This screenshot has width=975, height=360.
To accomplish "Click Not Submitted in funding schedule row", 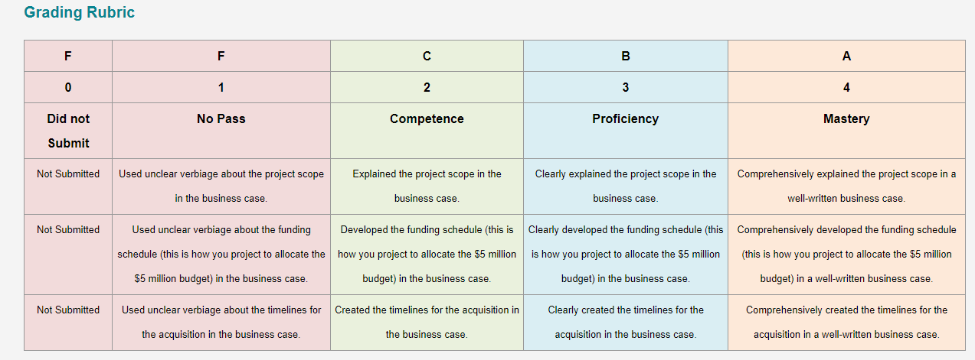I will [68, 229].
